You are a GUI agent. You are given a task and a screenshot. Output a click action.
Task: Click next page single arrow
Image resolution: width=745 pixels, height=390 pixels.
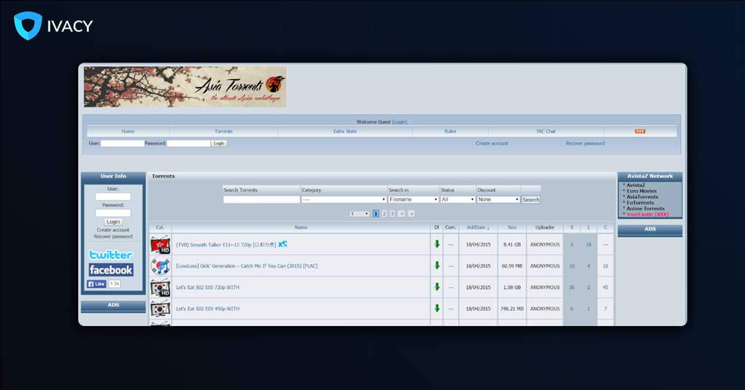coord(402,214)
